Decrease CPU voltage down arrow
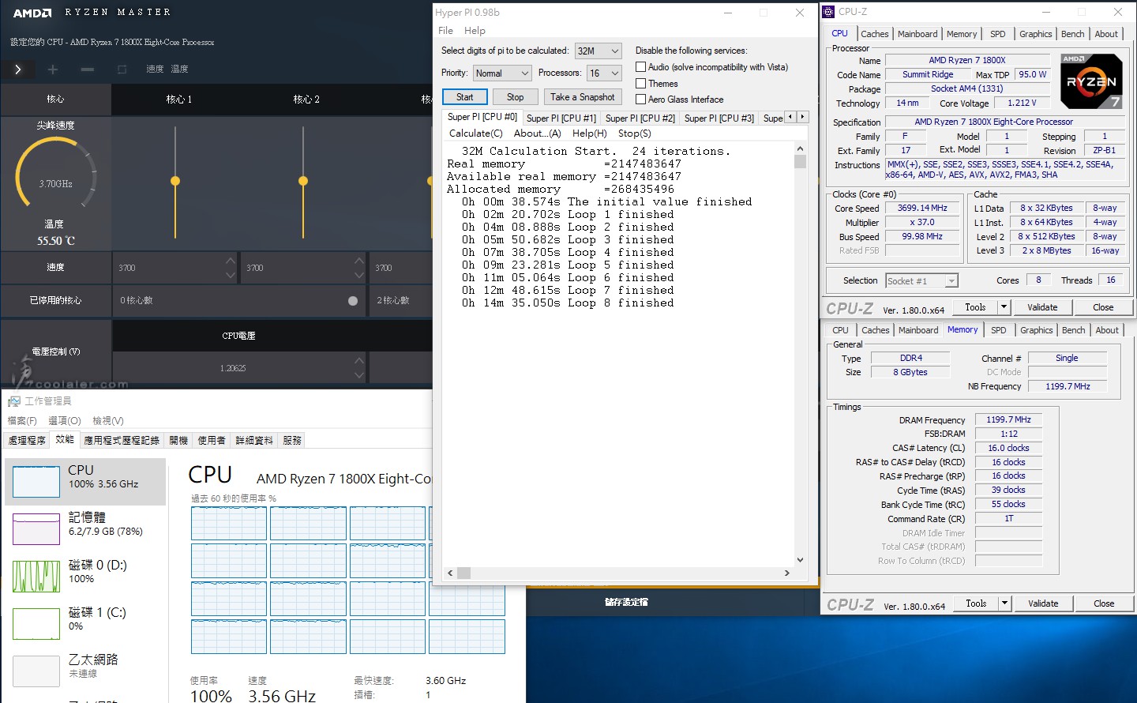The width and height of the screenshot is (1137, 703). click(359, 375)
